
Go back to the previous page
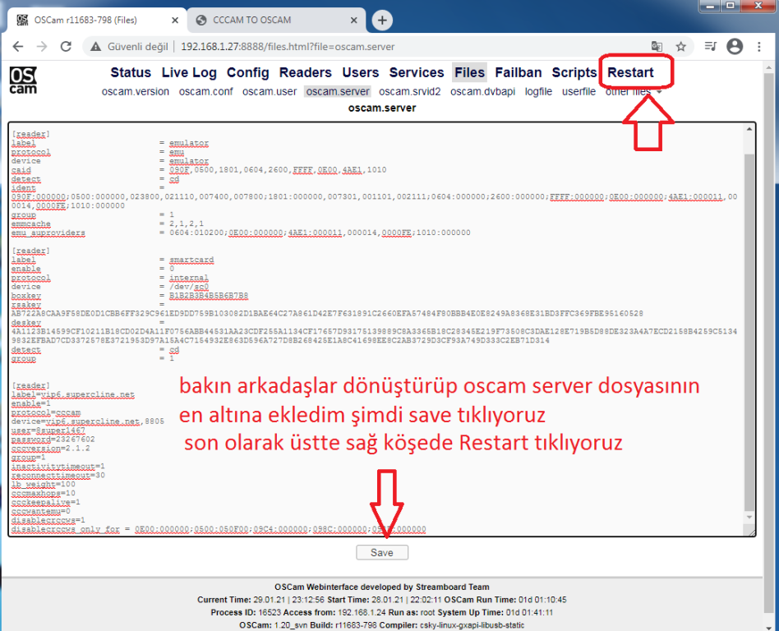[18, 47]
